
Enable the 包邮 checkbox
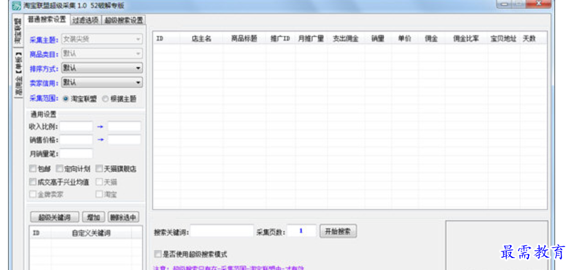[32, 169]
